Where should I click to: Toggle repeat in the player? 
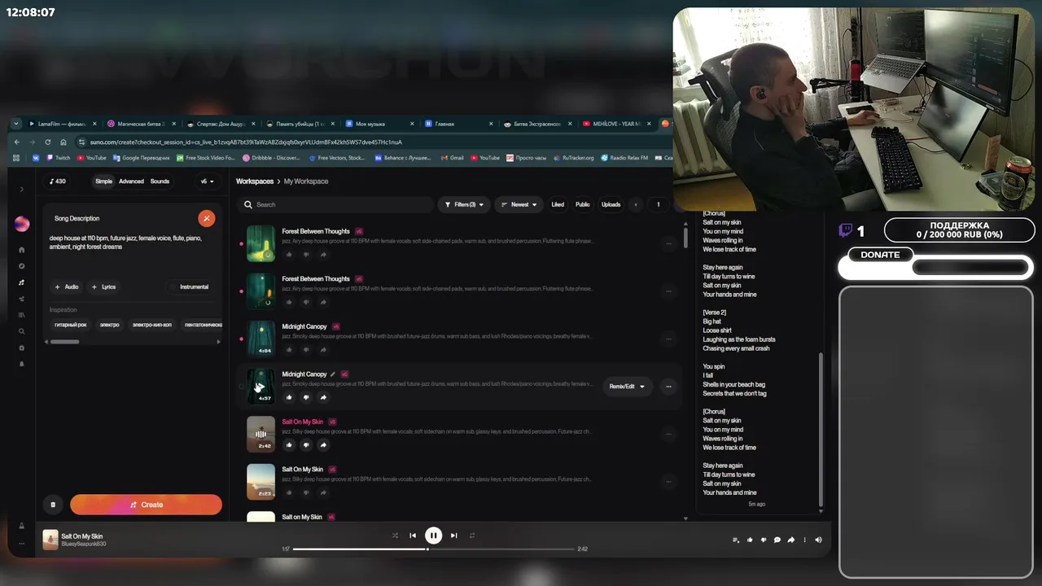tap(472, 536)
